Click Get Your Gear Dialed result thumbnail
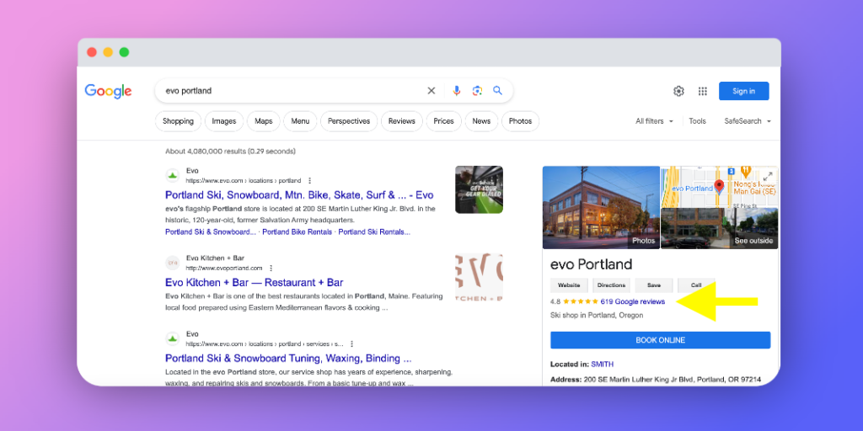The image size is (863, 431). click(479, 189)
